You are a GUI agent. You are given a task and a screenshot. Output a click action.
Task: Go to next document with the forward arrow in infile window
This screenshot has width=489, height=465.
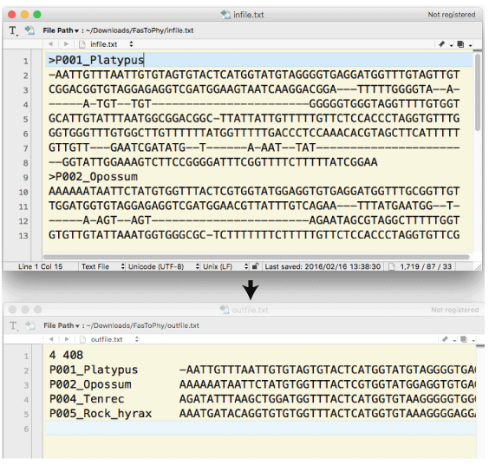point(66,44)
